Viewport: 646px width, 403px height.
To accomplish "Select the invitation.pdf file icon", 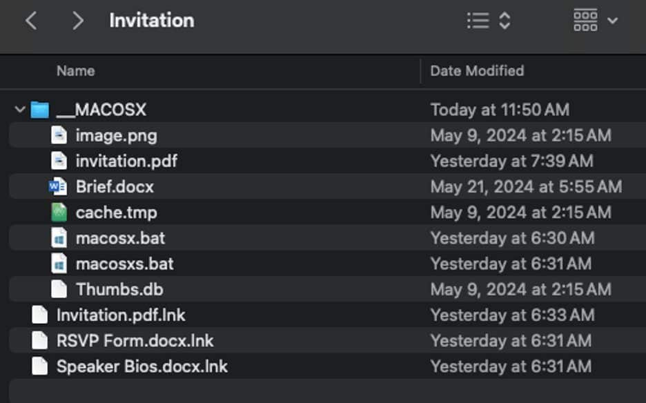I will pyautogui.click(x=59, y=161).
